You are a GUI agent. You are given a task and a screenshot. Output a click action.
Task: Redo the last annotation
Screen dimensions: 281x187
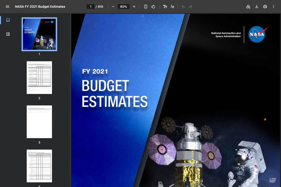(x=190, y=6)
